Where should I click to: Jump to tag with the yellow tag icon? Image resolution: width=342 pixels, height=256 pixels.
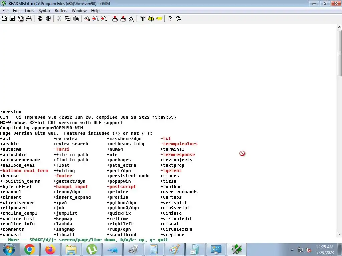159,19
